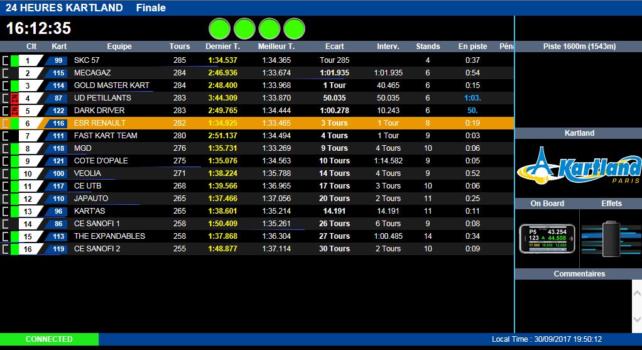Tick the selection box for CE SANOFI 2
642x350 pixels.
[5, 249]
